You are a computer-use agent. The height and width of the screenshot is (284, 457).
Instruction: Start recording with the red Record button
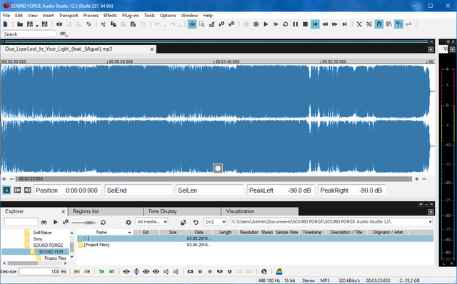256,24
